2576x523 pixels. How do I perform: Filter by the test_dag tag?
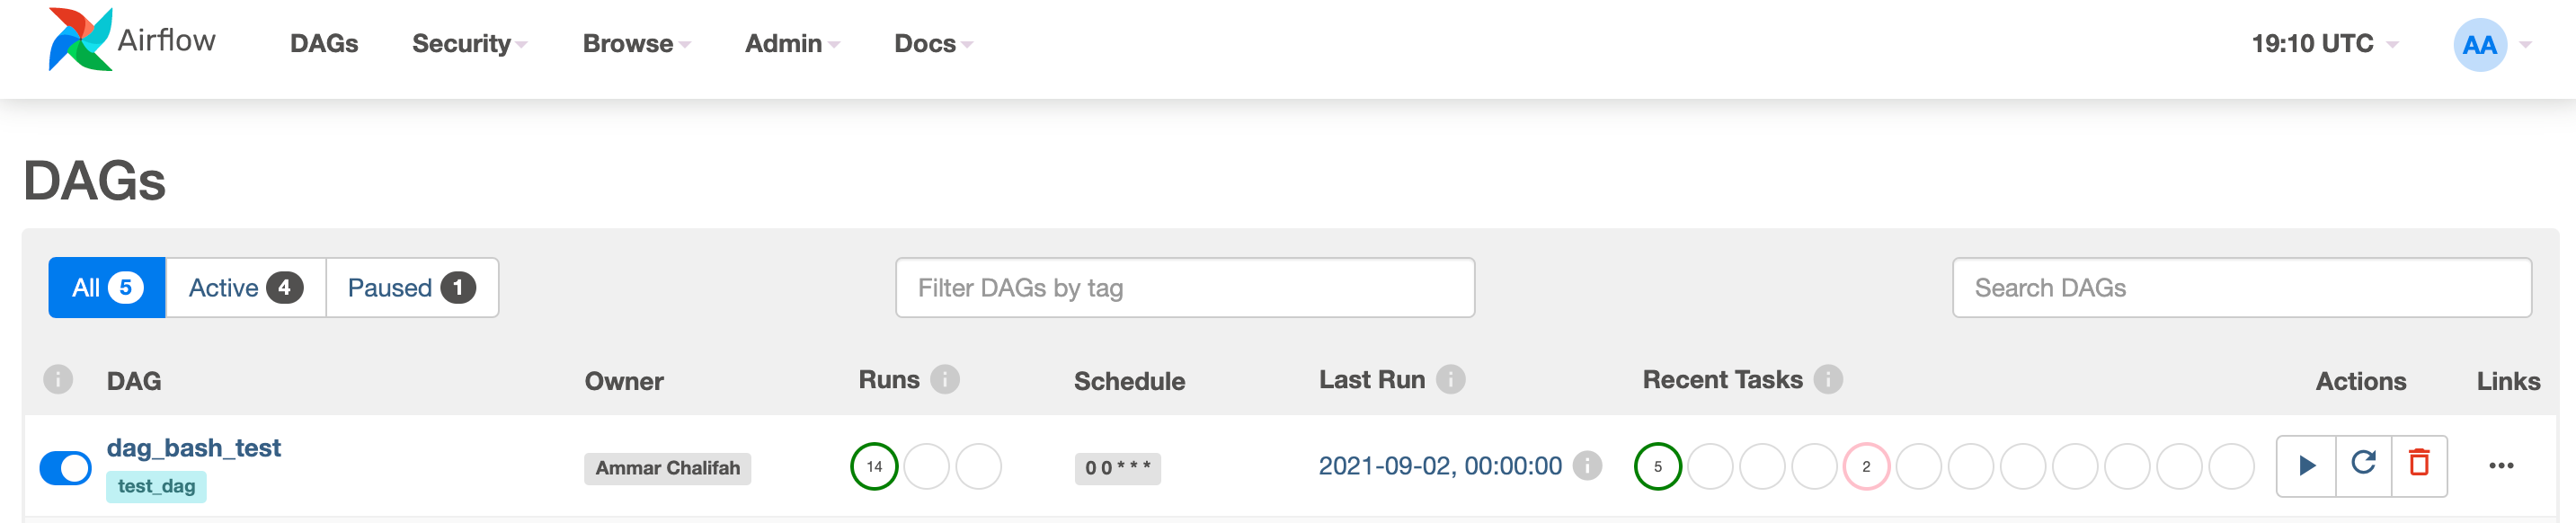pyautogui.click(x=156, y=486)
